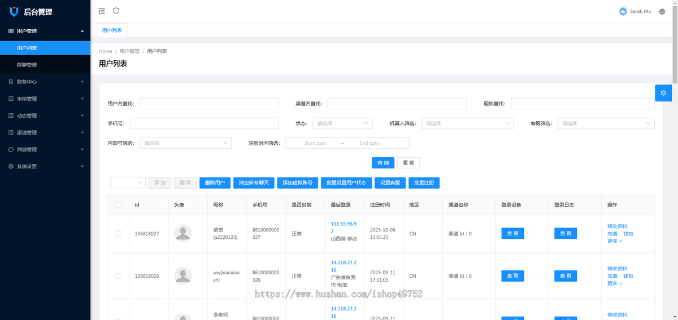The image size is (678, 320).
Task: Click avatar of user 136818027
Action: (x=182, y=233)
